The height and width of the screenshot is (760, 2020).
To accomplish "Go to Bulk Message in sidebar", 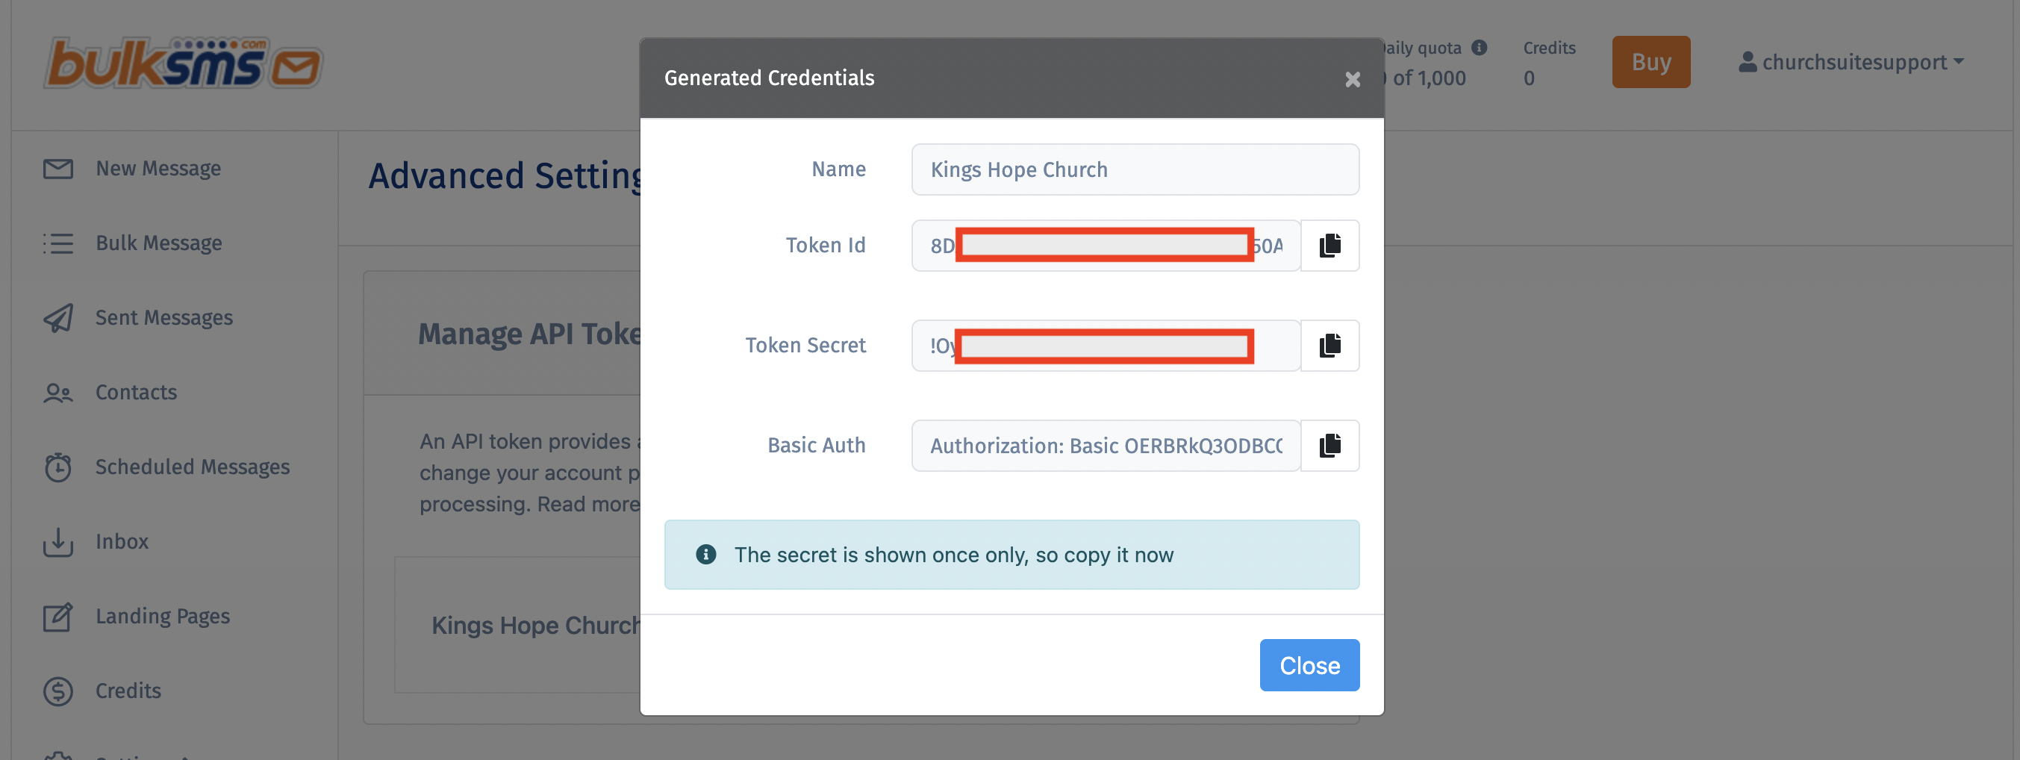I will point(158,243).
